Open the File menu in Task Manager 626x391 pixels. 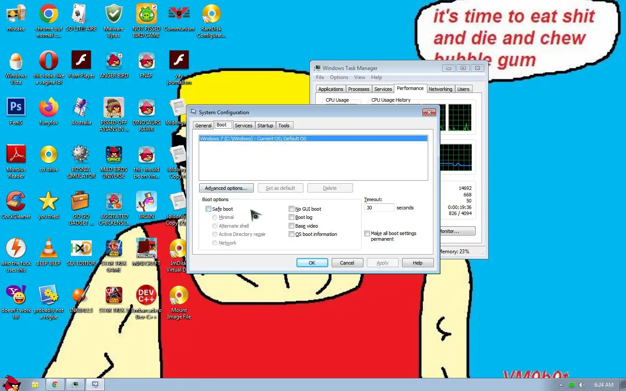point(320,77)
